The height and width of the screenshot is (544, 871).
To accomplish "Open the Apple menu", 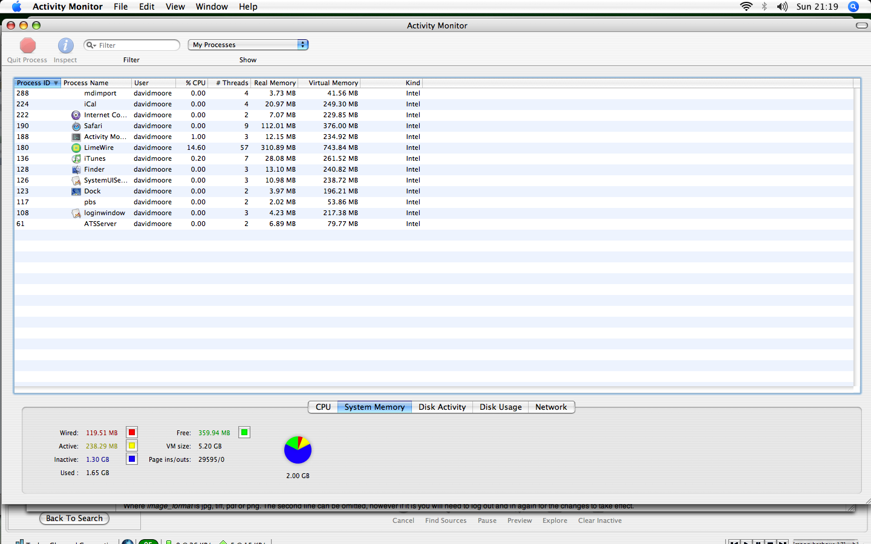I will point(16,7).
